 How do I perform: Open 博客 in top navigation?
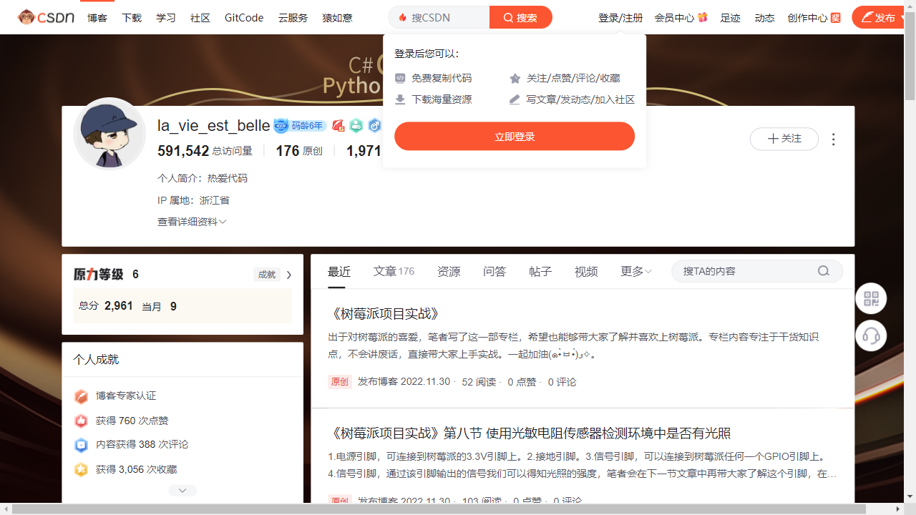(97, 18)
